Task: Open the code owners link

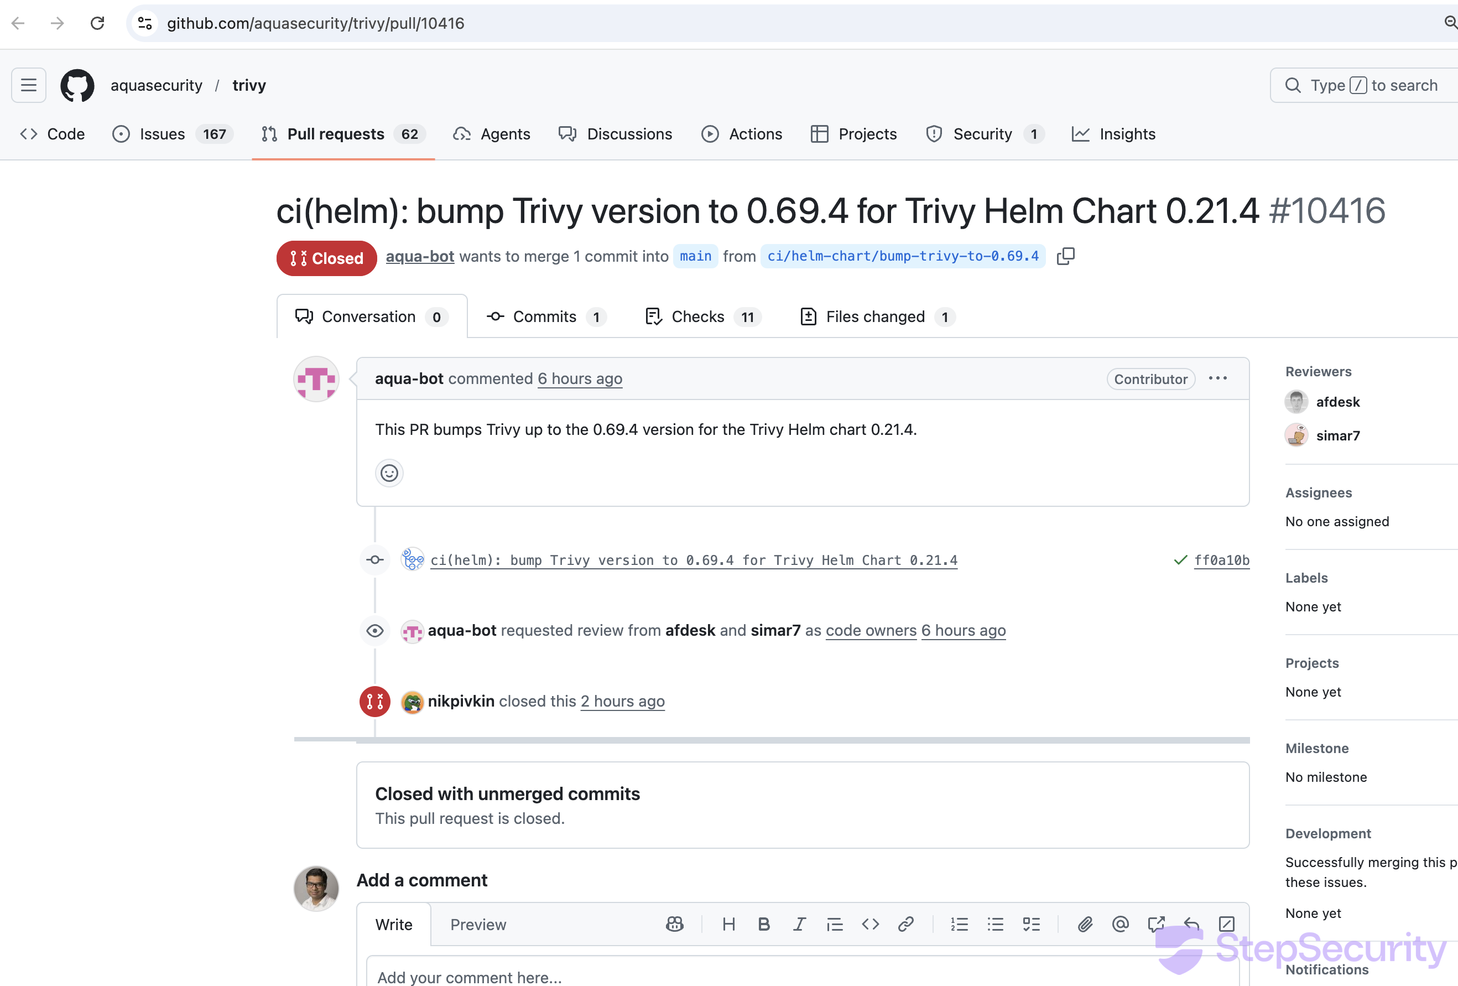Action: [871, 630]
